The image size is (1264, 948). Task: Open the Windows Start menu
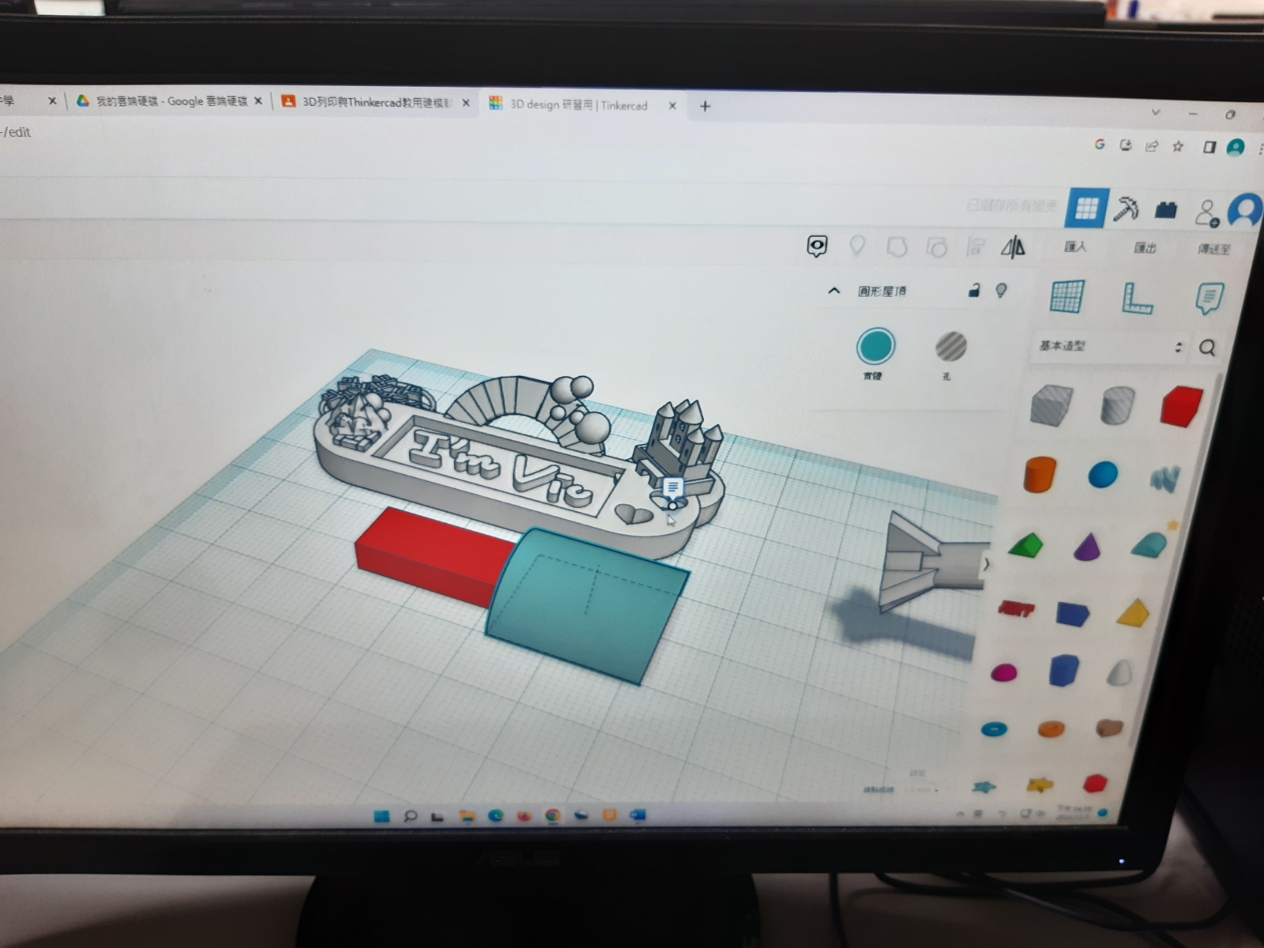click(382, 816)
